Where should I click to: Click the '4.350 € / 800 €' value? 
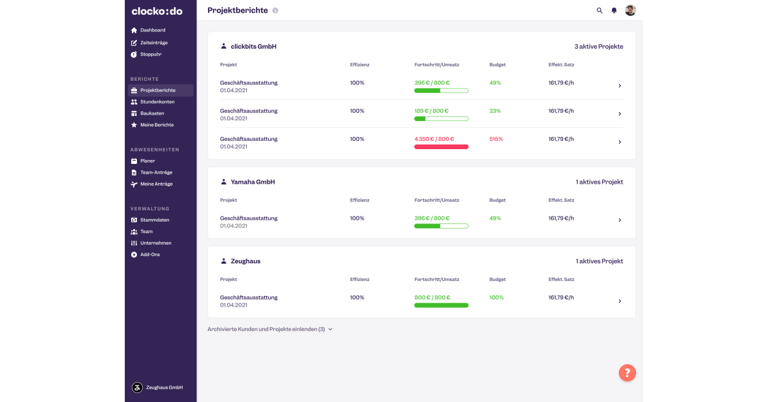434,139
